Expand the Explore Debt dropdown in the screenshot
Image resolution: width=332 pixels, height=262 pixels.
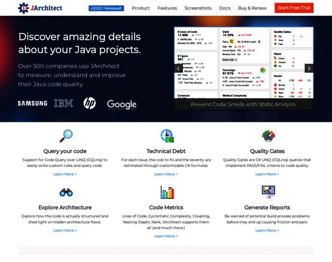pos(230,60)
